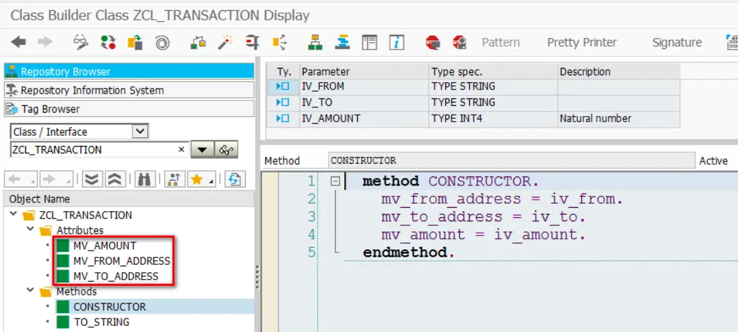
Task: Click the tree hierarchy display icon
Action: pyautogui.click(x=174, y=179)
